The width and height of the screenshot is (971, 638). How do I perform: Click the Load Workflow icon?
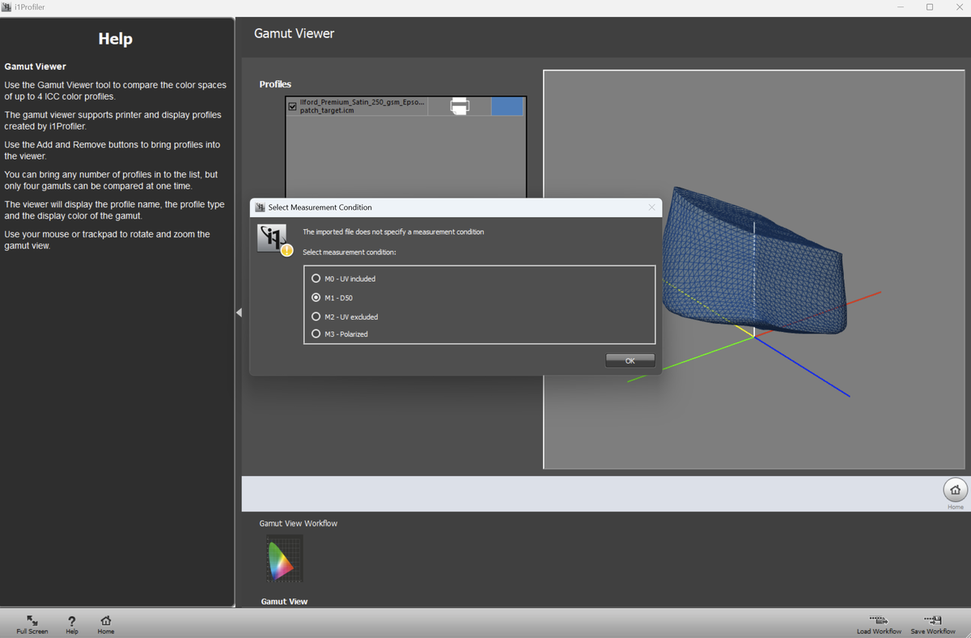pos(879,620)
